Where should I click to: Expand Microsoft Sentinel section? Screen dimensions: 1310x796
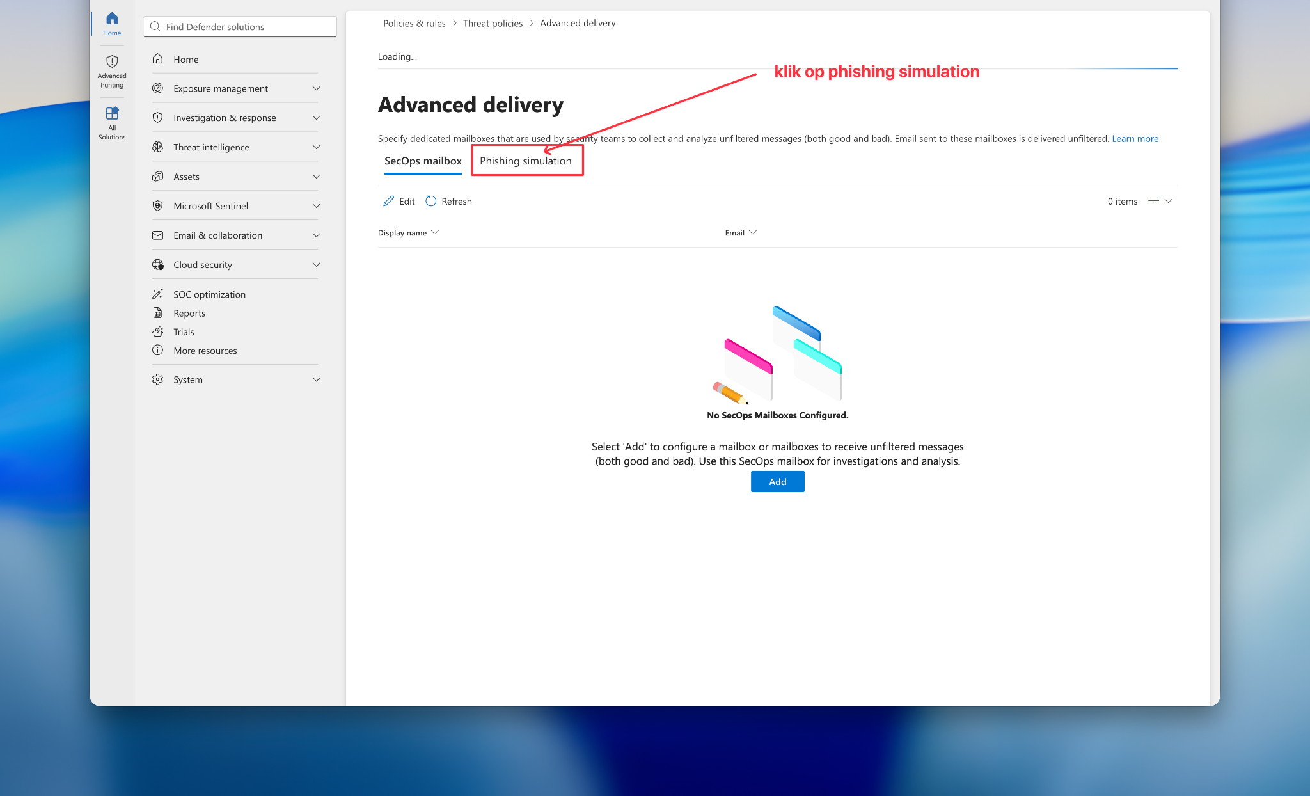coord(316,206)
